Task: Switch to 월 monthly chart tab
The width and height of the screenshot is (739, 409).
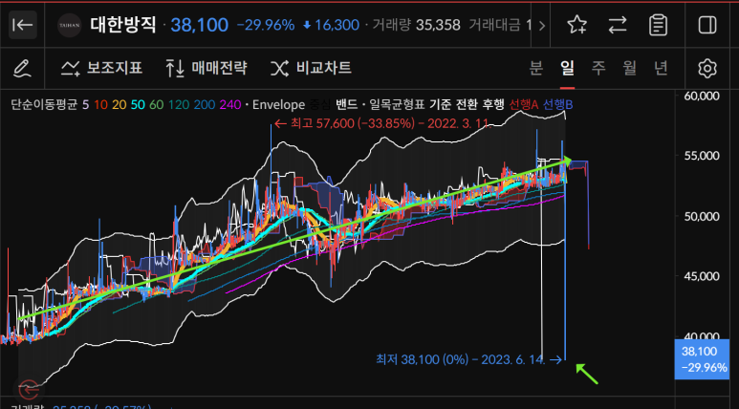Action: [630, 68]
